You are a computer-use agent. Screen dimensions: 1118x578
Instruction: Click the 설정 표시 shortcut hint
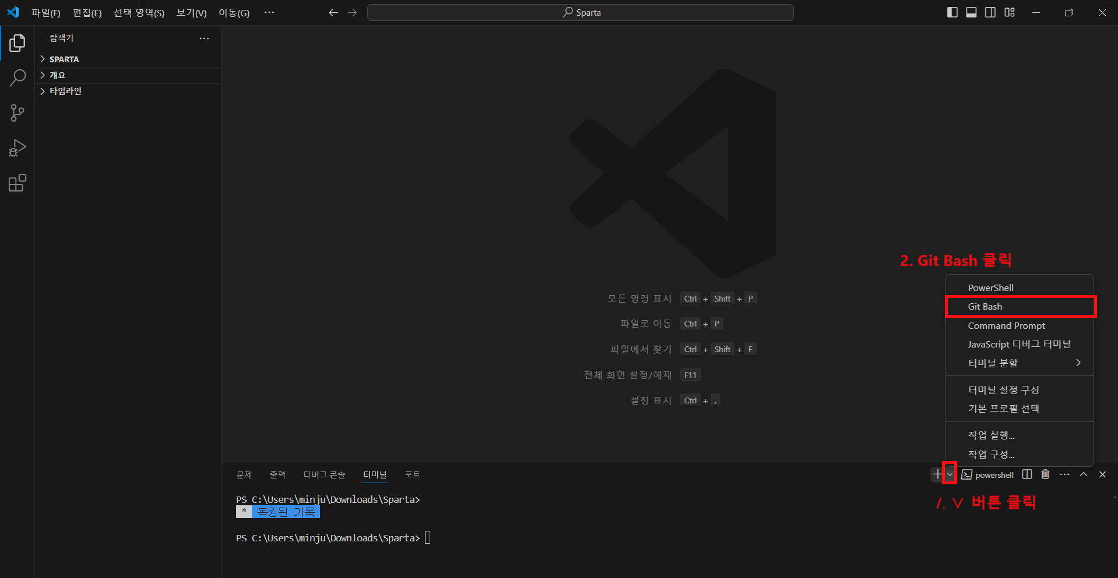pyautogui.click(x=651, y=400)
